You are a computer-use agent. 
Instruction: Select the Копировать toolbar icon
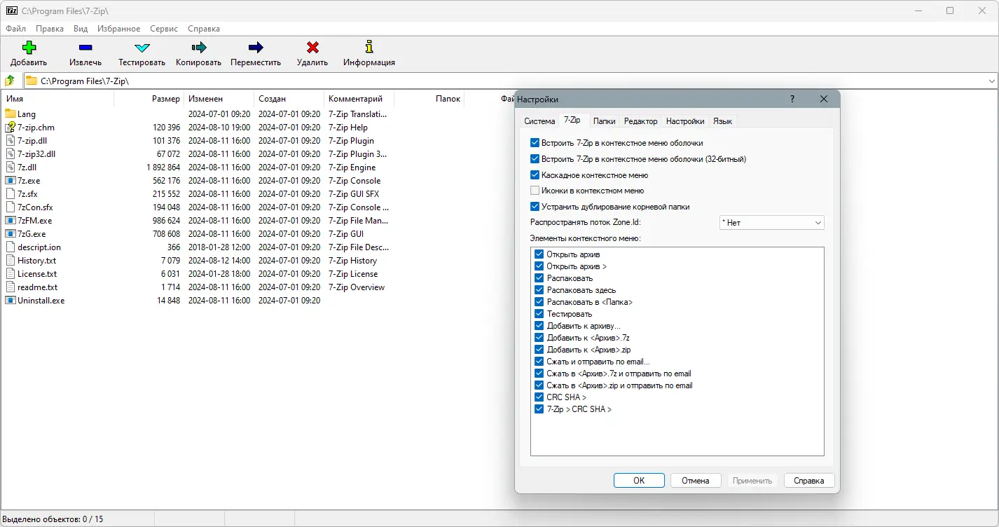(x=199, y=48)
